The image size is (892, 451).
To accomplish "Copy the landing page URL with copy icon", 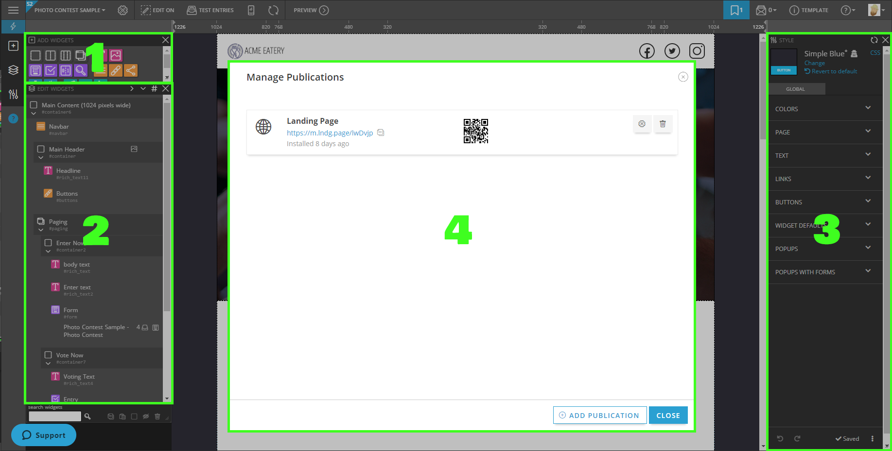I will click(381, 133).
